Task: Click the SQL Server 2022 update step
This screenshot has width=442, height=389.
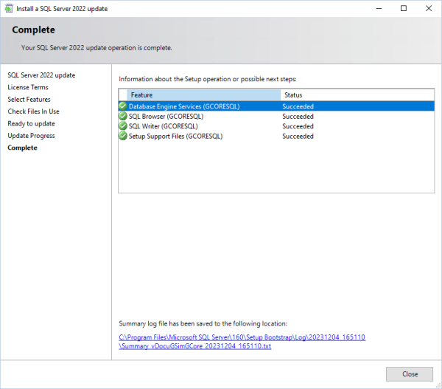Action: tap(41, 75)
